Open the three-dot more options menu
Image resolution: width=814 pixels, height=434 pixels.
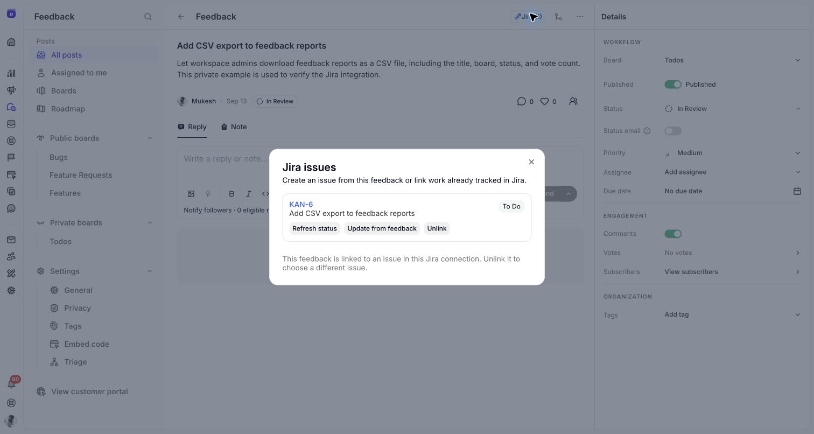pos(580,17)
